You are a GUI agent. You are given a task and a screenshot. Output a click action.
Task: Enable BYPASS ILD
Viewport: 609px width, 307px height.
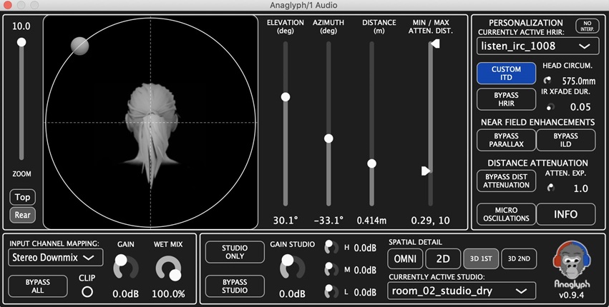tap(565, 140)
